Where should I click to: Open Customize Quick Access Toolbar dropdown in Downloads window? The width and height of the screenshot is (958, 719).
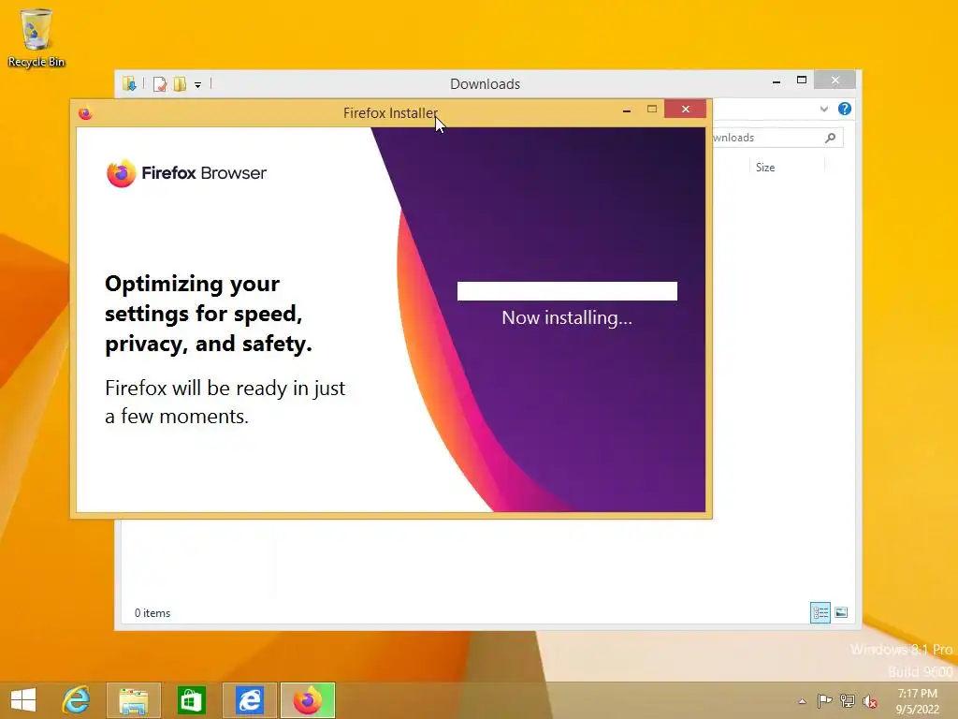point(198,85)
